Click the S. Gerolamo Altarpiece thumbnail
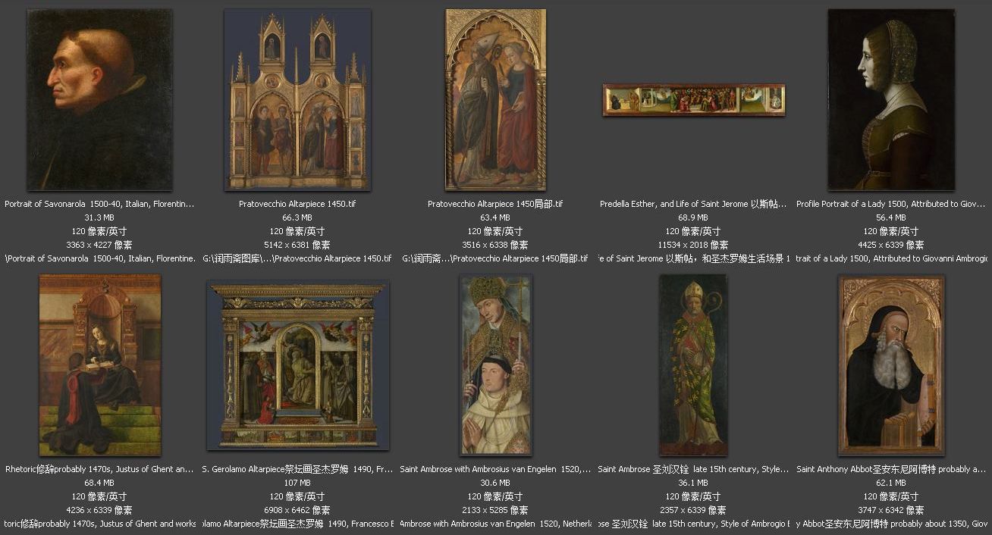The width and height of the screenshot is (992, 535). pyautogui.click(x=297, y=365)
